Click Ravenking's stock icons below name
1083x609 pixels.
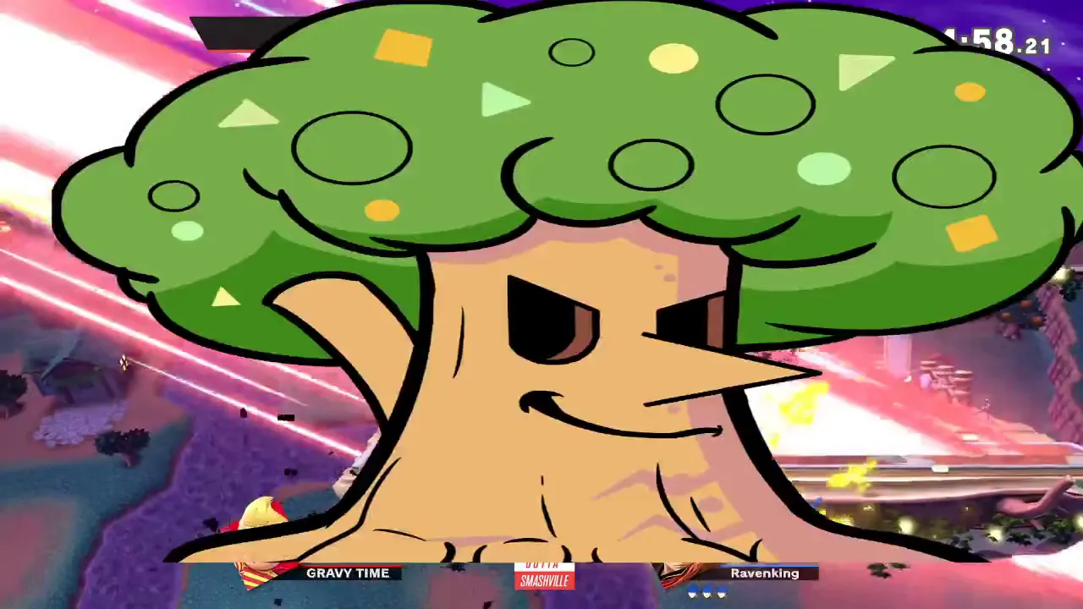pyautogui.click(x=706, y=591)
